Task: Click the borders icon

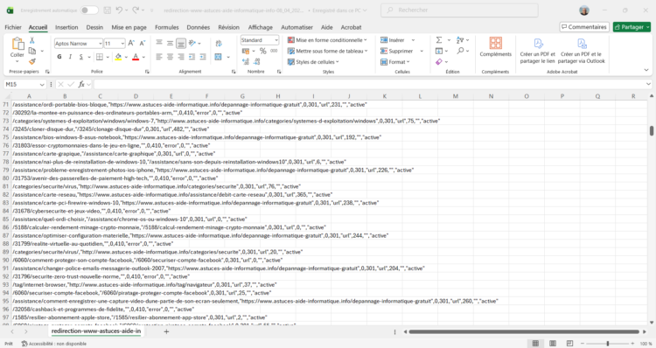Action: (x=100, y=57)
